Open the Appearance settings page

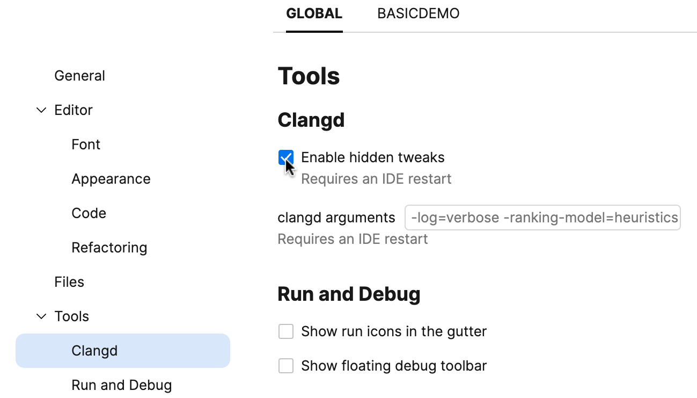click(x=111, y=179)
